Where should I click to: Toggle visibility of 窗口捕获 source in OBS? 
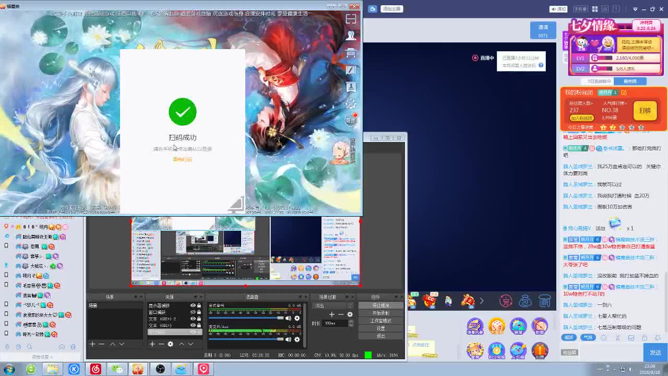tap(193, 312)
